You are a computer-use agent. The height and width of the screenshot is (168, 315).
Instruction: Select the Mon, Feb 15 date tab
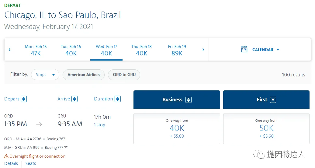36,50
